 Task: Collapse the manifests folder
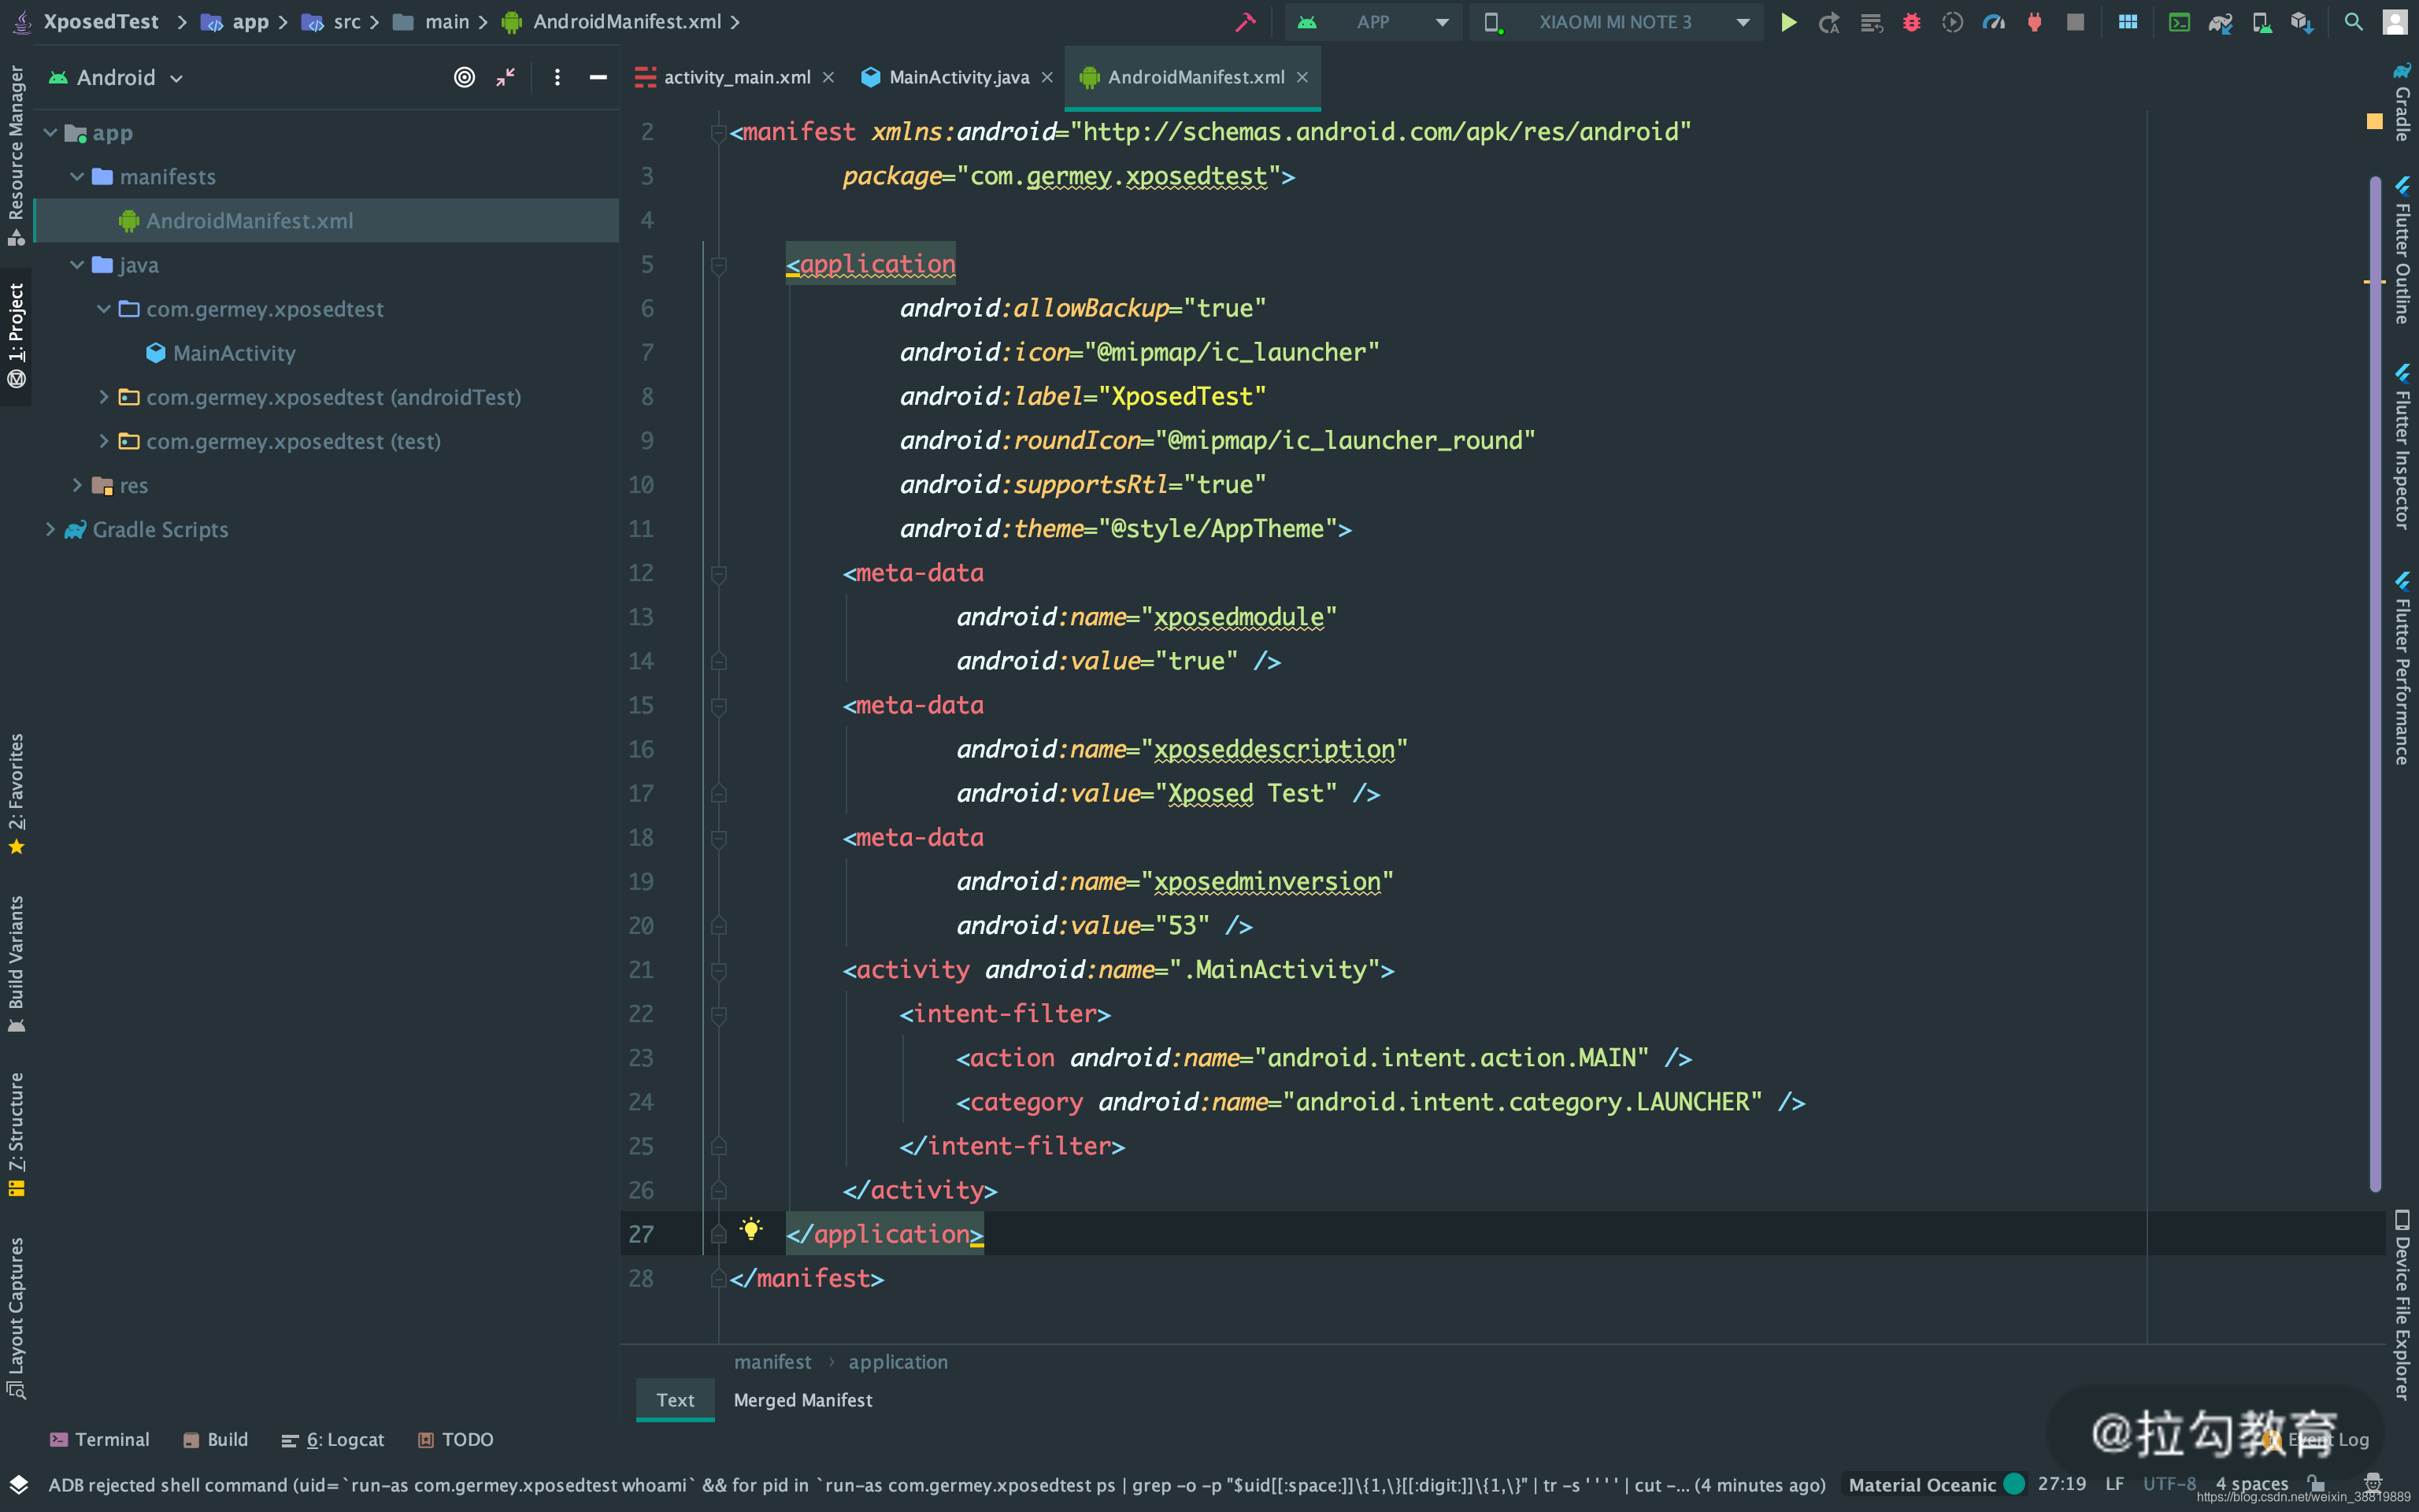click(77, 176)
